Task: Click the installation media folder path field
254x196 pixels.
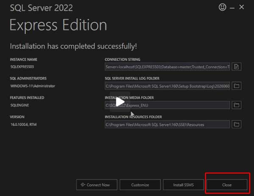Action: click(x=167, y=105)
